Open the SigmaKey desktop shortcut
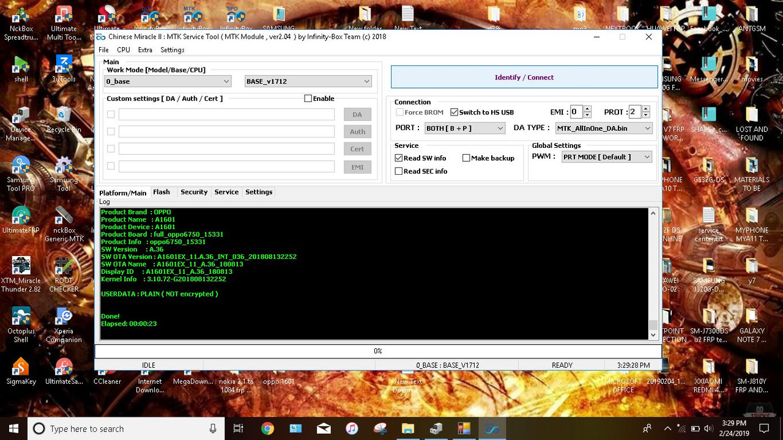783x440 pixels. [21, 372]
